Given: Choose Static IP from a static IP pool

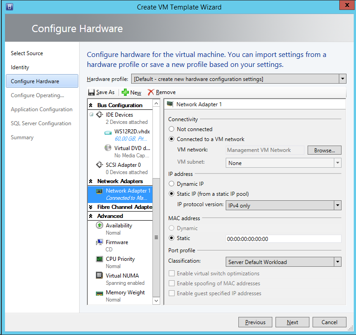Looking at the screenshot, I should [171, 194].
